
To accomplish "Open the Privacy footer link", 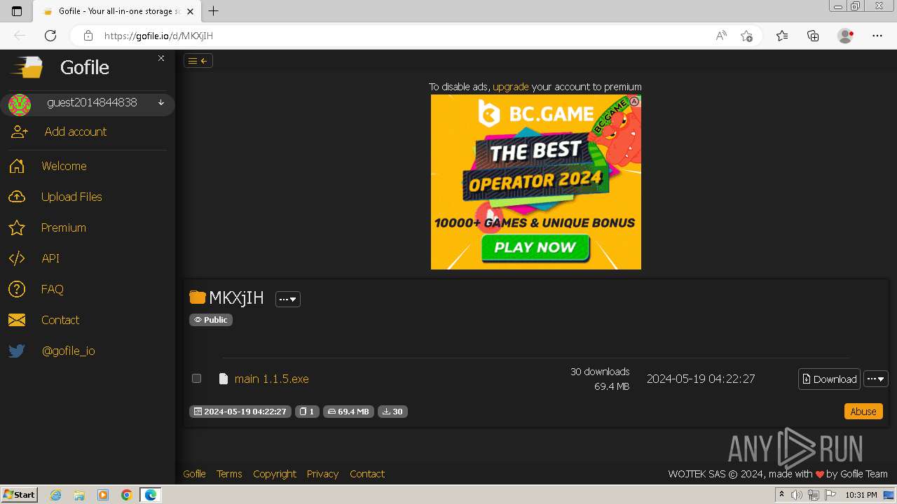I will tap(322, 474).
